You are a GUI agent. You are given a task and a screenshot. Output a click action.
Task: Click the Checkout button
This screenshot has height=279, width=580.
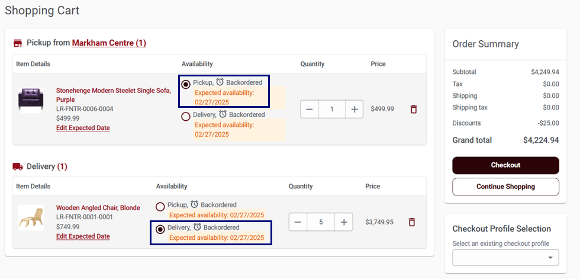click(505, 165)
